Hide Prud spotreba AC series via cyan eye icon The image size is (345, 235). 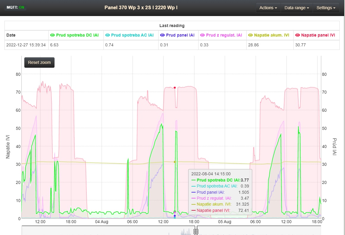coord(108,35)
